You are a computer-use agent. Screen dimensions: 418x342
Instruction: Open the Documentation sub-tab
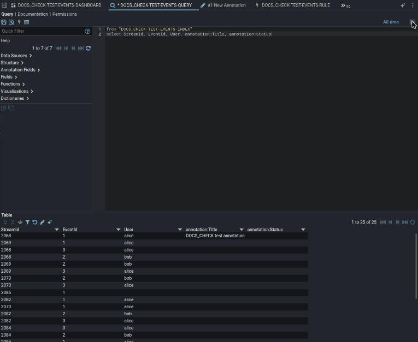33,14
